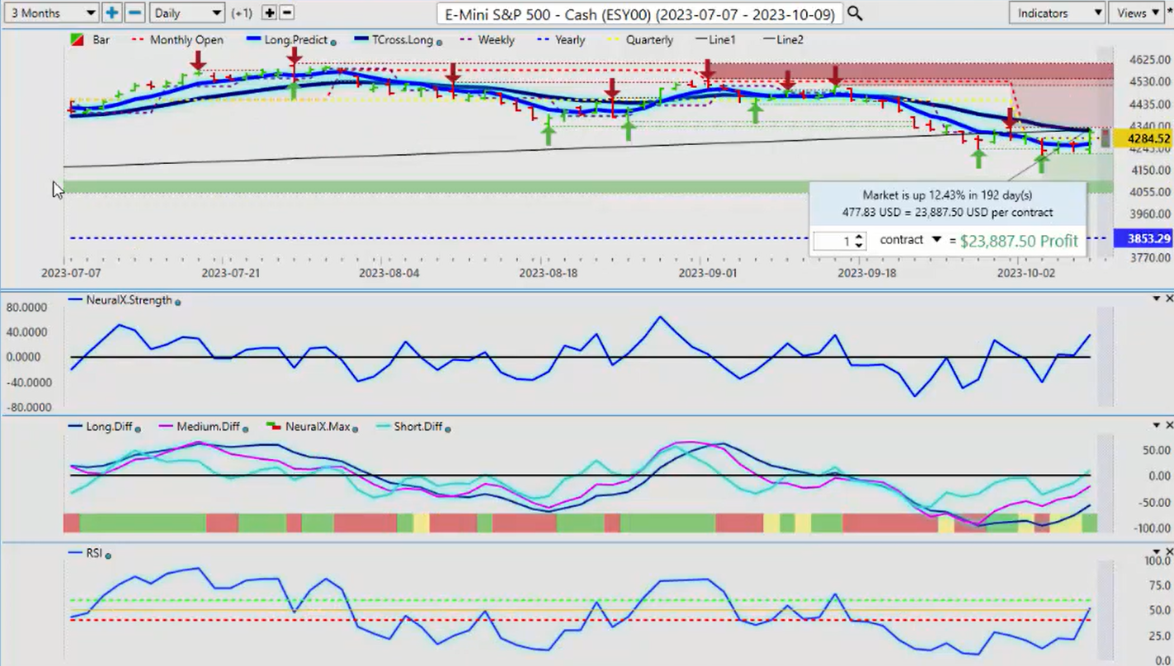This screenshot has height=666, width=1174.
Task: Click the 4284.52 current price label
Action: tap(1142, 138)
